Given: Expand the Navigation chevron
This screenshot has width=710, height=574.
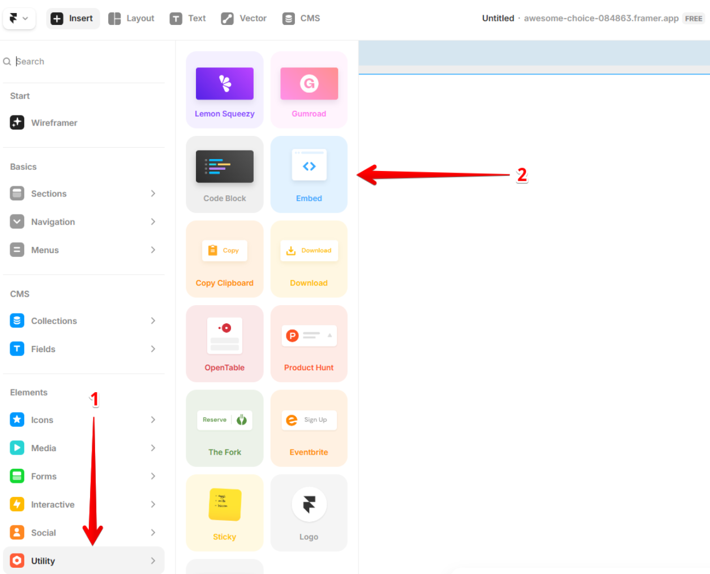Looking at the screenshot, I should tap(153, 222).
